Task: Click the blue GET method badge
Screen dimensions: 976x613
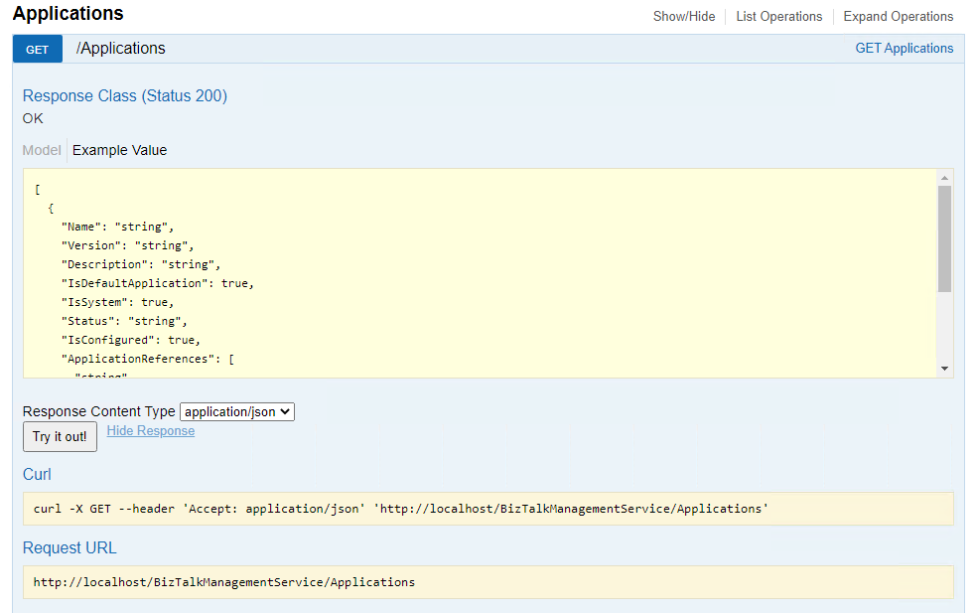Action: tap(38, 49)
